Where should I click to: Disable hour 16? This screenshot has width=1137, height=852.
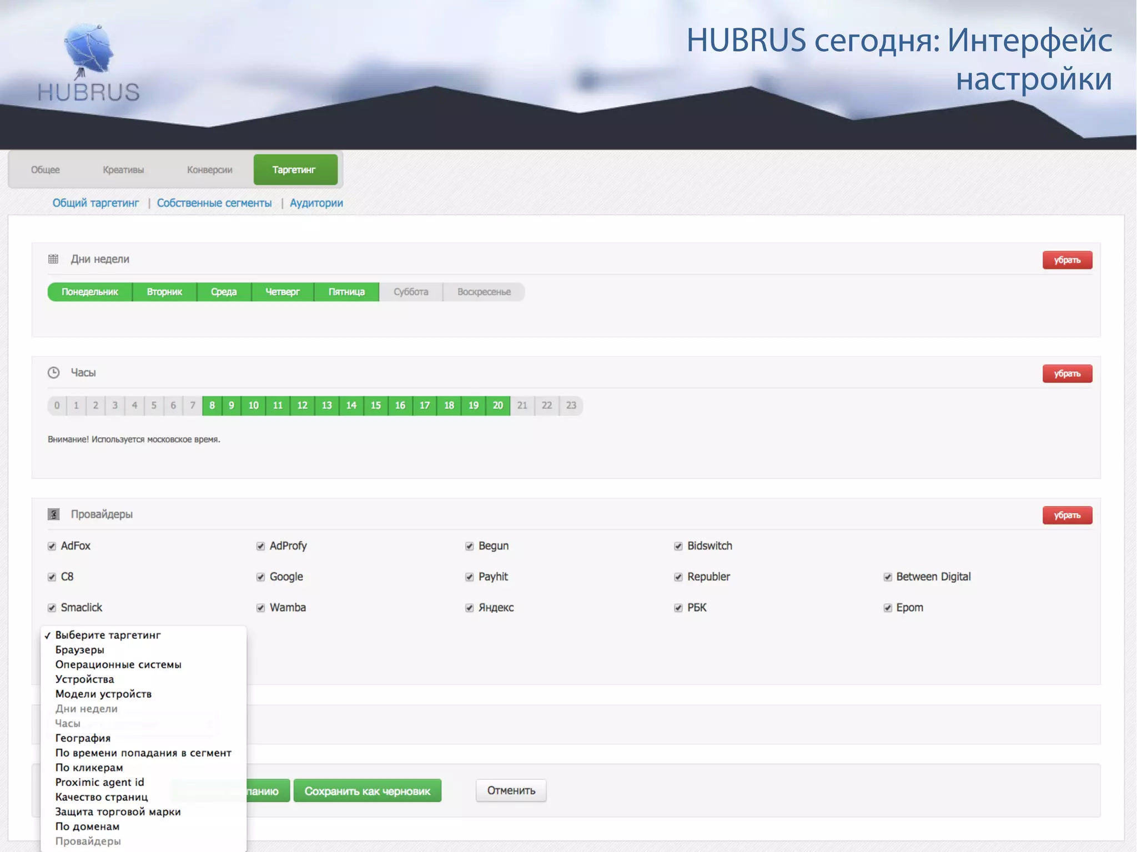400,406
